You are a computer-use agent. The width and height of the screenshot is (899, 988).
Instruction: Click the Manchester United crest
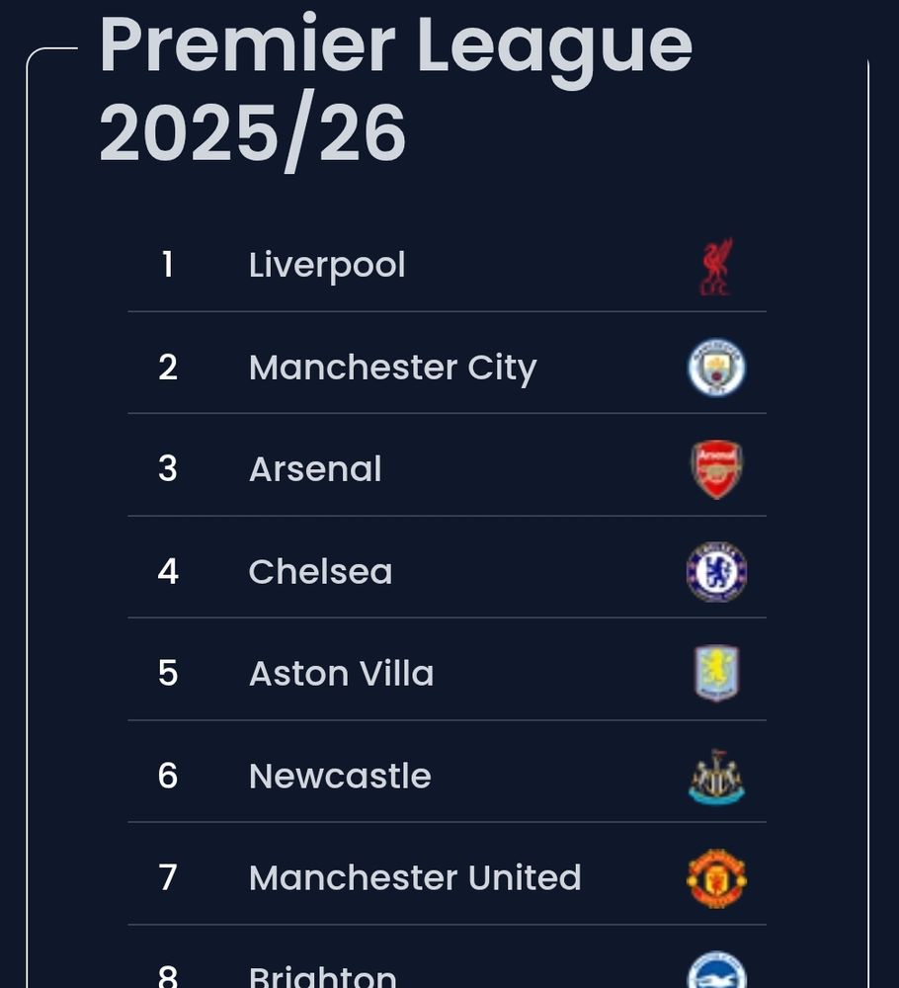pyautogui.click(x=716, y=878)
